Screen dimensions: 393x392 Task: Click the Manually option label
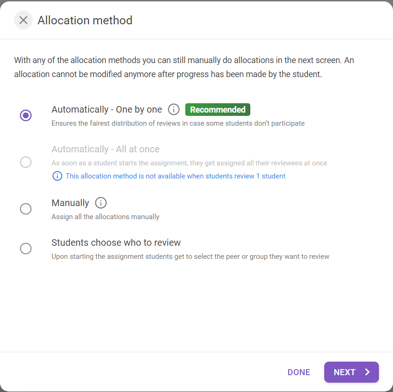70,203
